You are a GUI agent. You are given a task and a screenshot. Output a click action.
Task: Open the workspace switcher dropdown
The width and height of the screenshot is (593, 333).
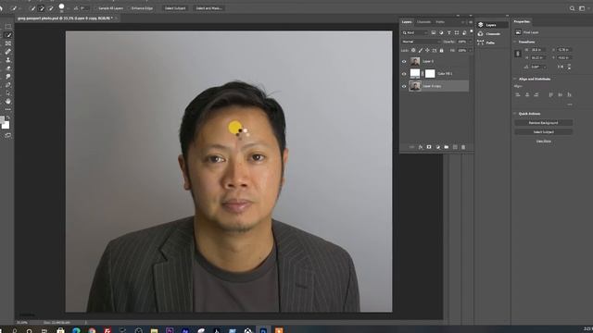583,8
